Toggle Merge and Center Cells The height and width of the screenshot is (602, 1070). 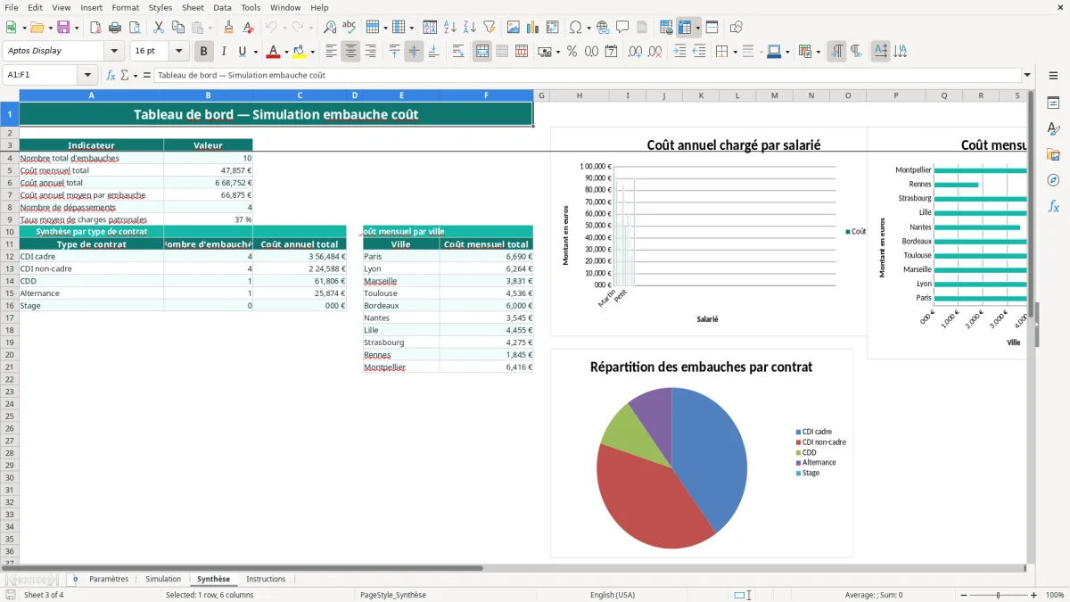point(482,52)
